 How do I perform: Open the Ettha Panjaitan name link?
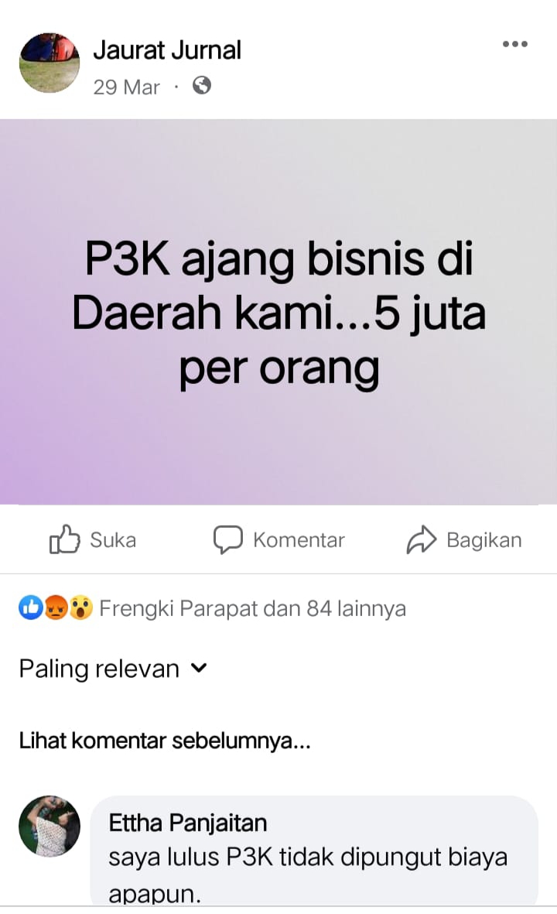(x=188, y=823)
